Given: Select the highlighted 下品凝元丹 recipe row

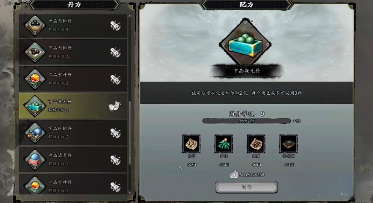Looking at the screenshot, I should point(72,106).
